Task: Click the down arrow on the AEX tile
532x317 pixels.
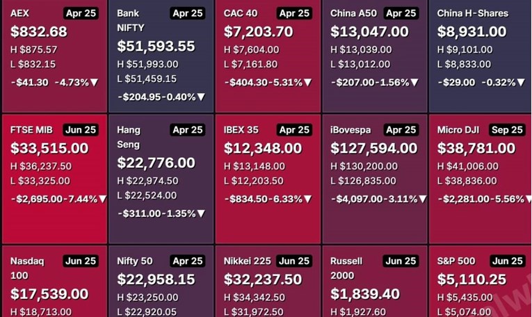Action: click(95, 82)
